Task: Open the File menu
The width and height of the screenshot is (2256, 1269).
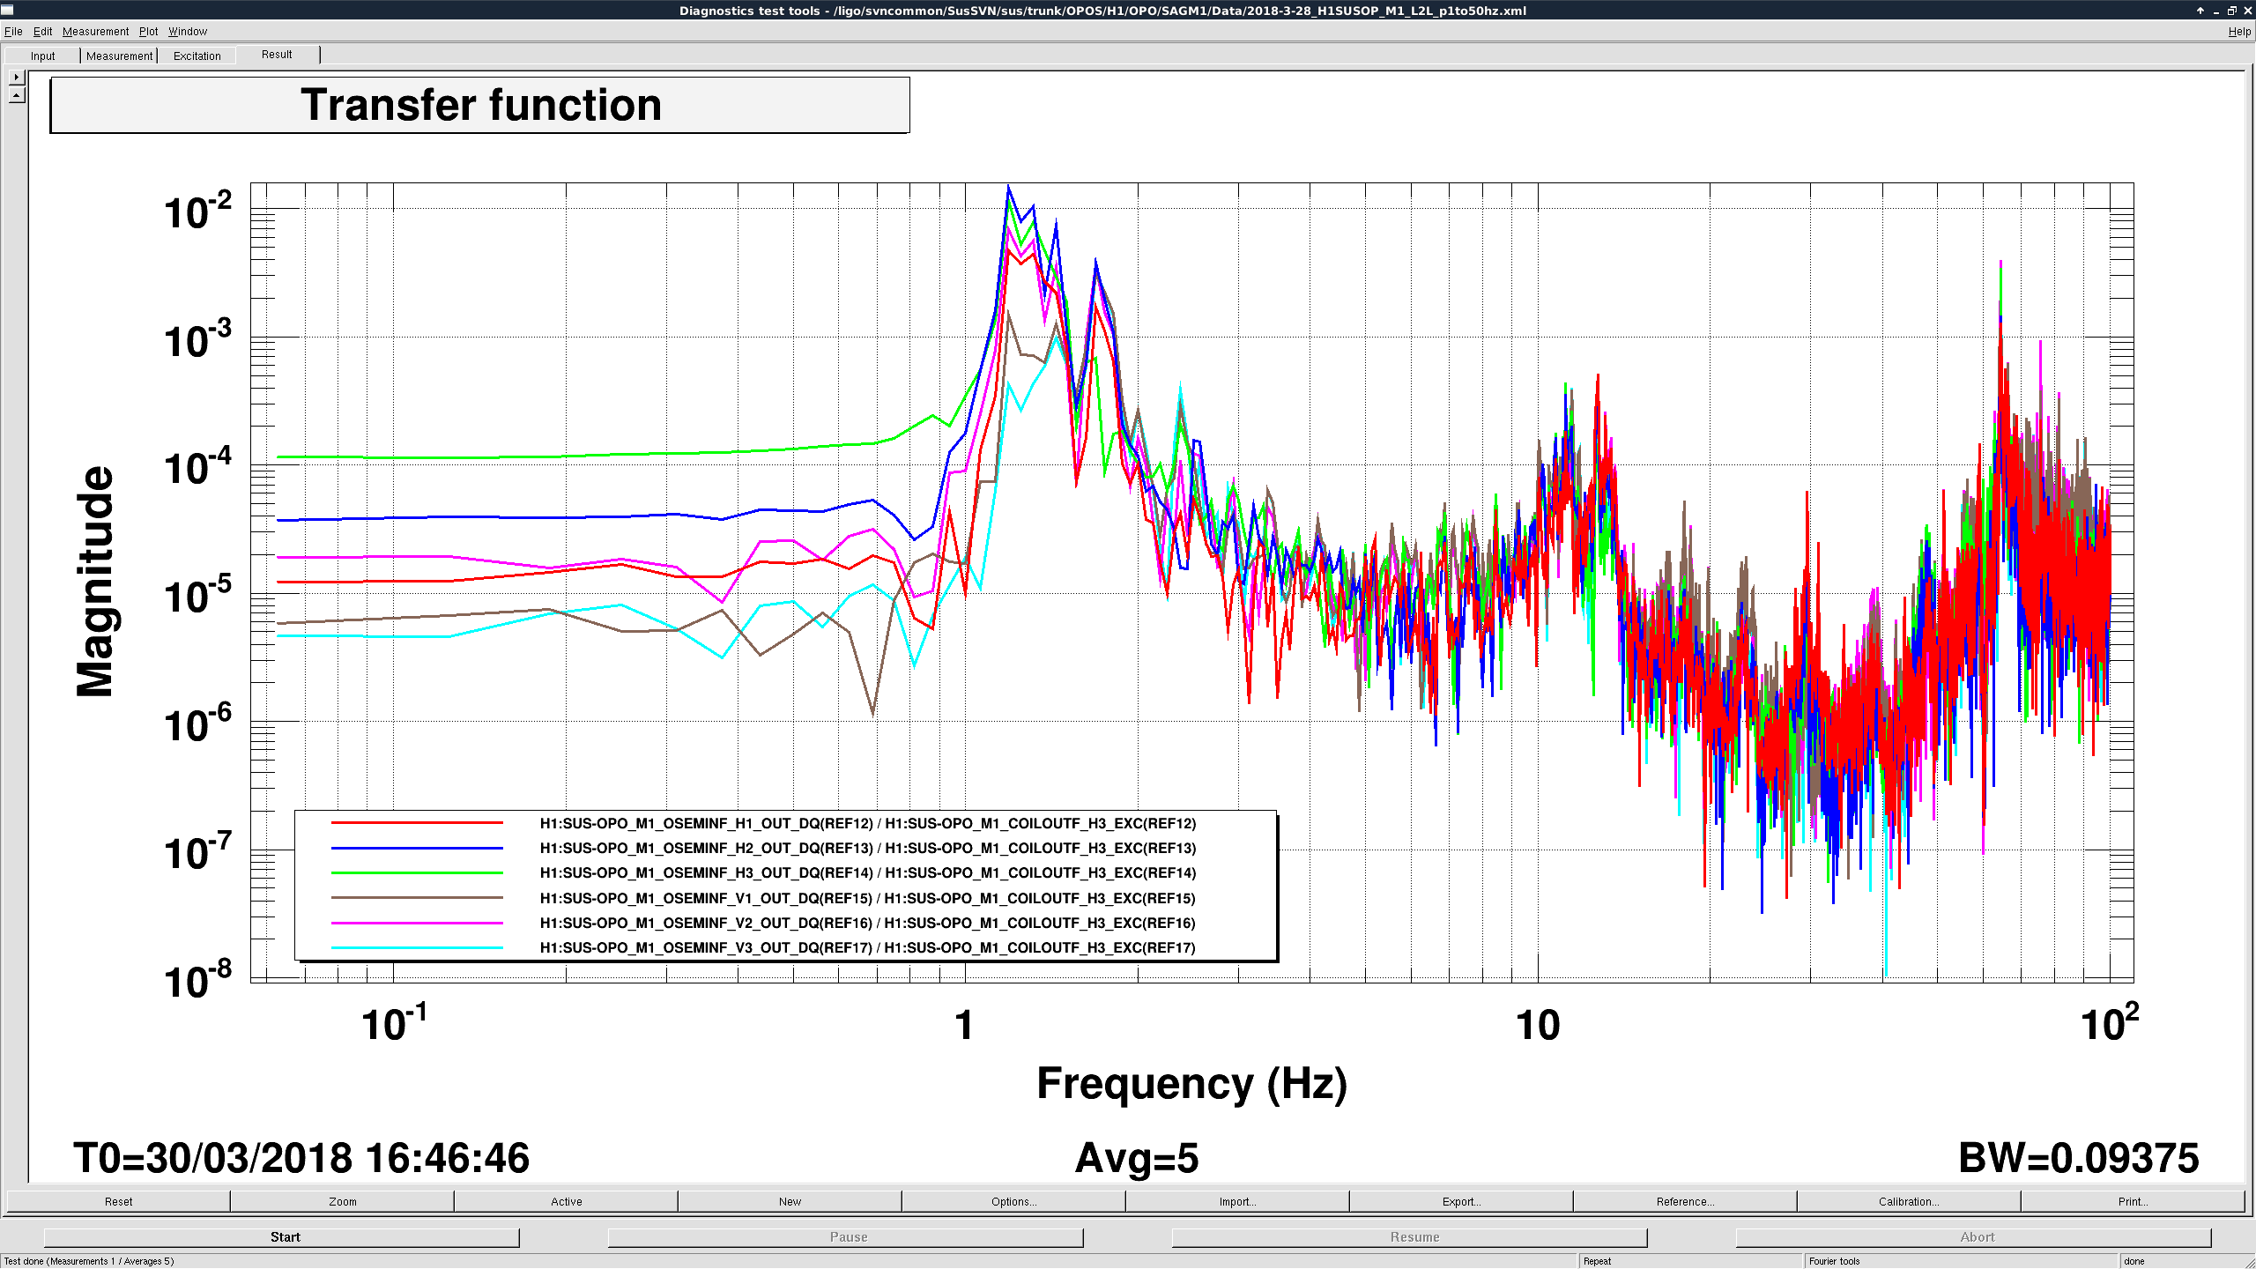Action: click(13, 31)
